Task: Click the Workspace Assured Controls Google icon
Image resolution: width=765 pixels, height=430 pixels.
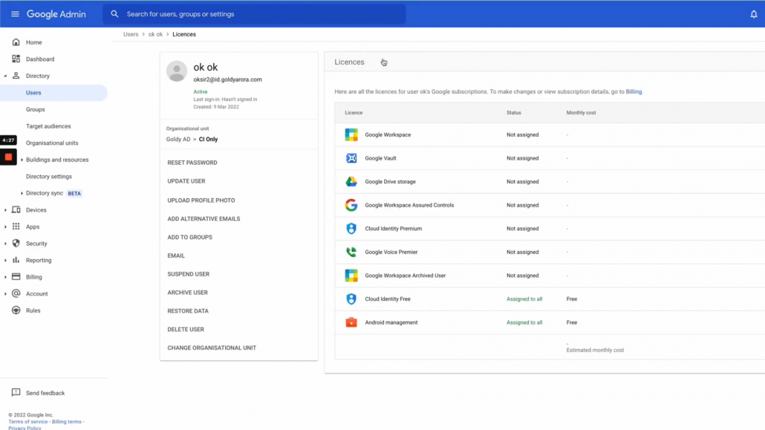Action: click(x=351, y=205)
